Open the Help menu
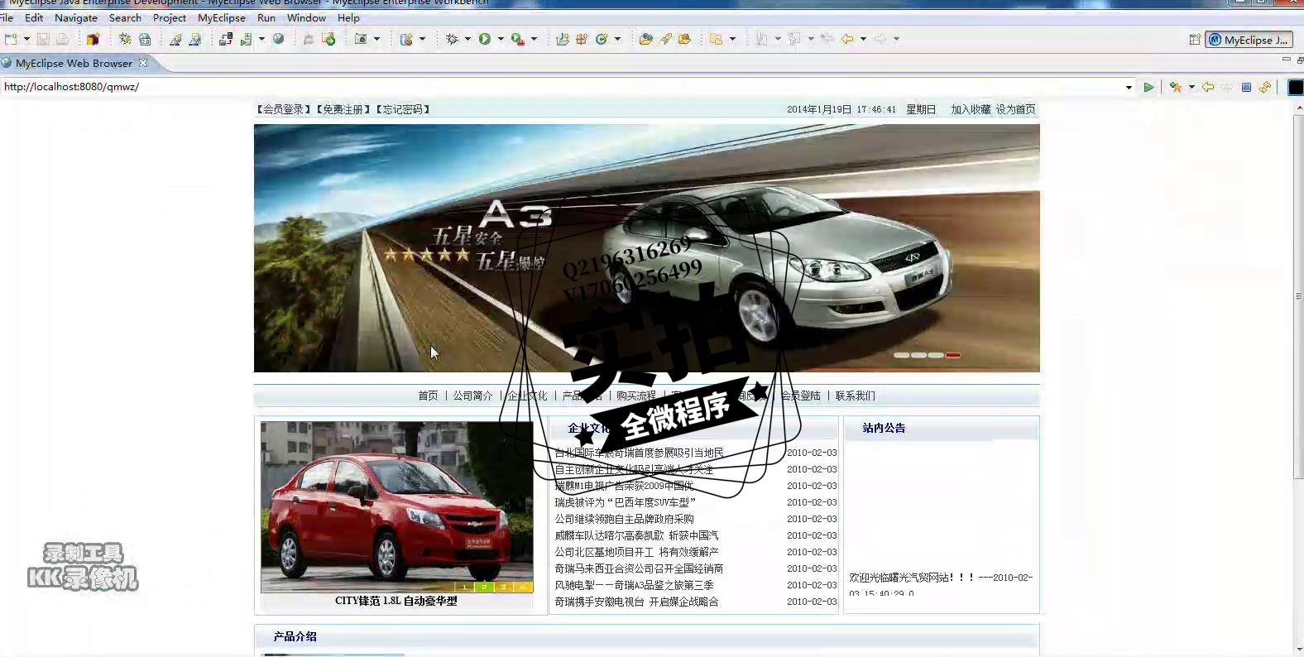Screen dimensions: 1304x657 [x=348, y=17]
